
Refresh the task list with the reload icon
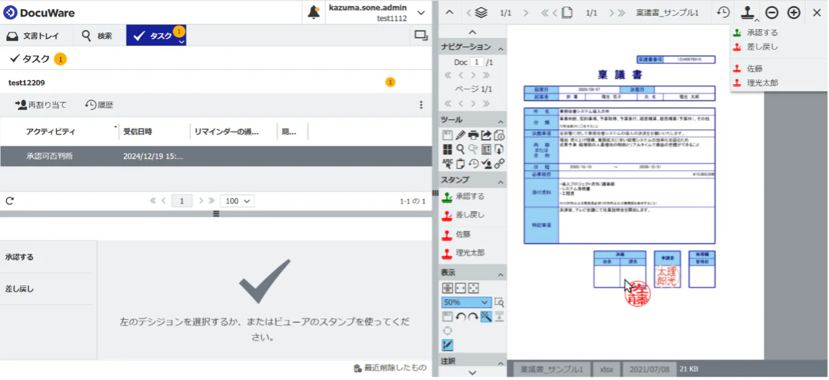coord(9,201)
